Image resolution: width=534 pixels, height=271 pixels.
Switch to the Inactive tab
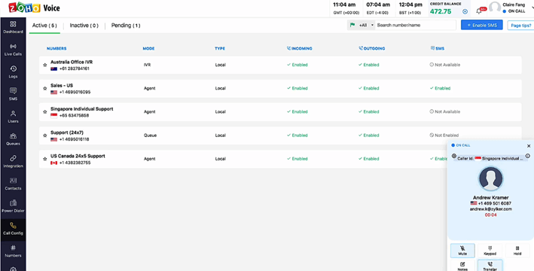pos(84,26)
